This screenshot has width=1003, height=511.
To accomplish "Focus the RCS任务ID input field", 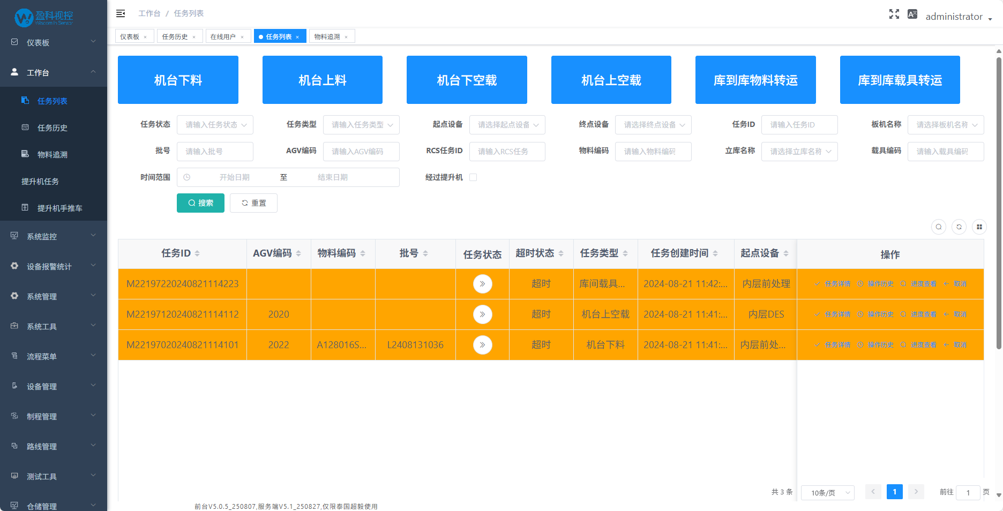I will click(507, 152).
